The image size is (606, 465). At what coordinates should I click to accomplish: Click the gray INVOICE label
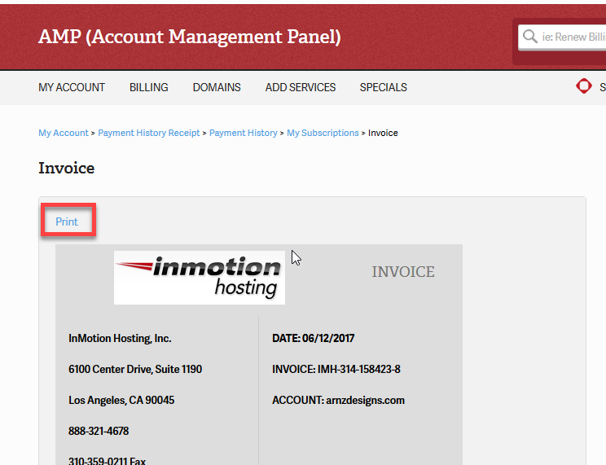[403, 272]
